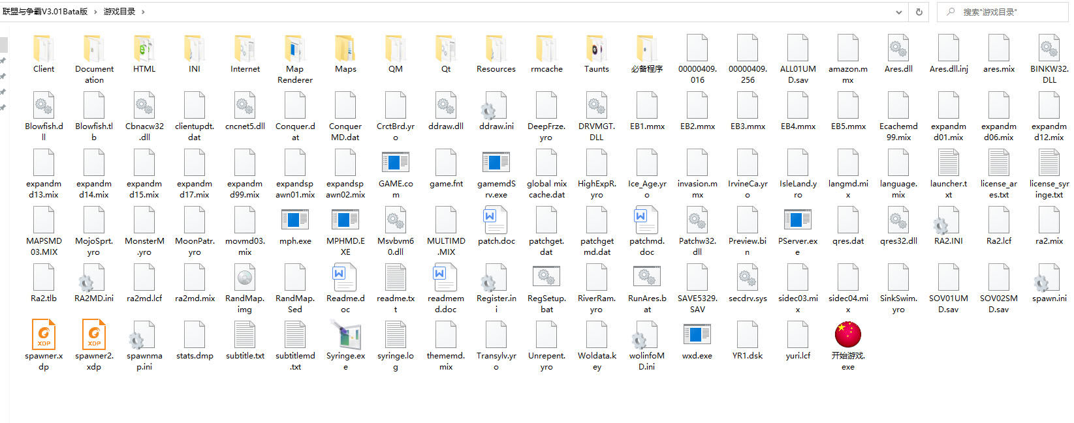The image size is (1074, 423).
Task: Select the RunAres.bat batch file icon
Action: (x=647, y=276)
